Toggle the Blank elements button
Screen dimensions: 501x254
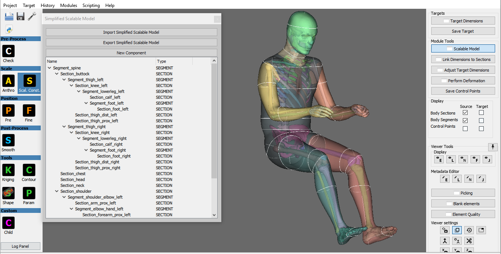point(463,204)
